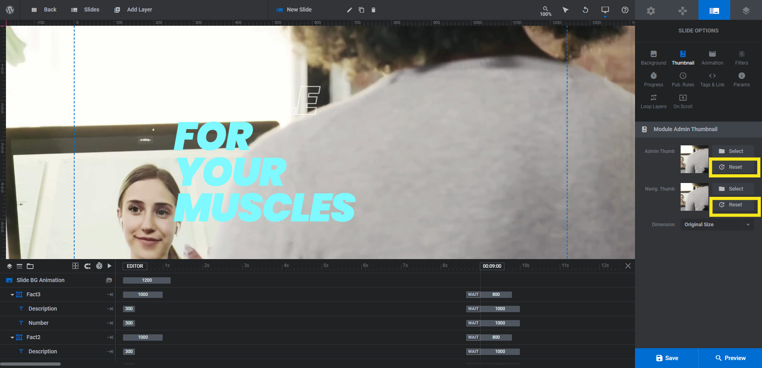762x368 pixels.
Task: Save the slider module
Action: pyautogui.click(x=667, y=358)
